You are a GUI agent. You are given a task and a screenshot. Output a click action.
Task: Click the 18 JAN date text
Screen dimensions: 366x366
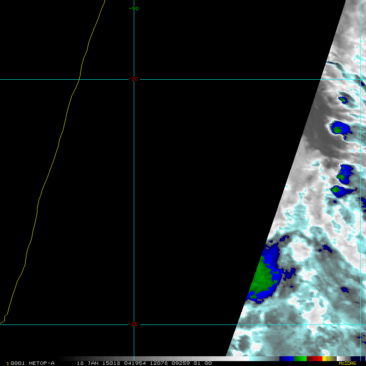(86, 363)
